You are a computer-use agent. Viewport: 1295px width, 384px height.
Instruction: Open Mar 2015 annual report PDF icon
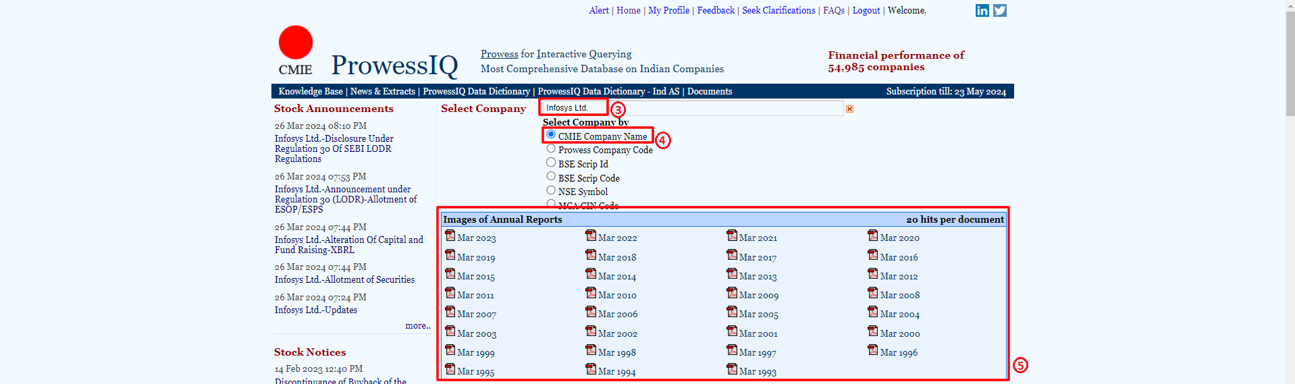[x=450, y=274]
